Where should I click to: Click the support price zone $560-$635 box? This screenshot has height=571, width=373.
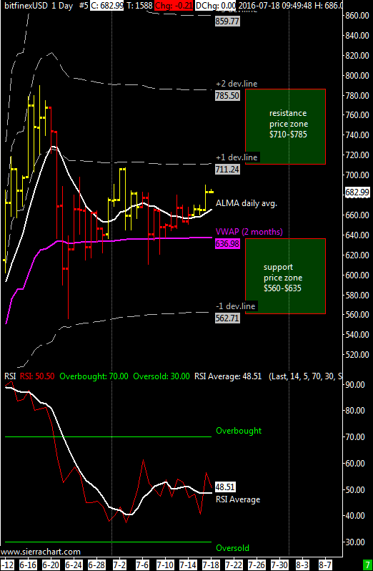285,276
